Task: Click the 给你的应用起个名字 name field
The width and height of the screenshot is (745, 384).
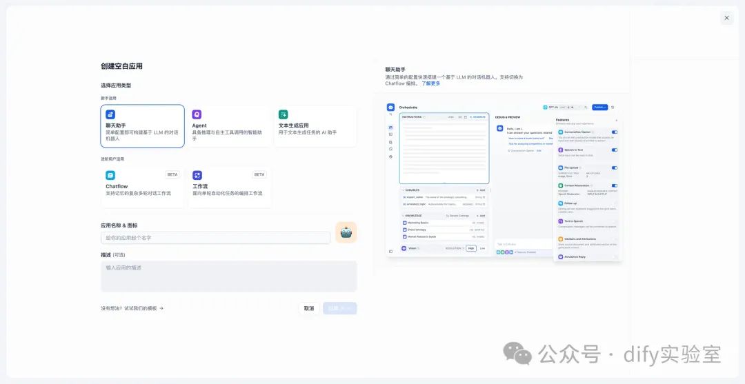Action: [x=216, y=238]
